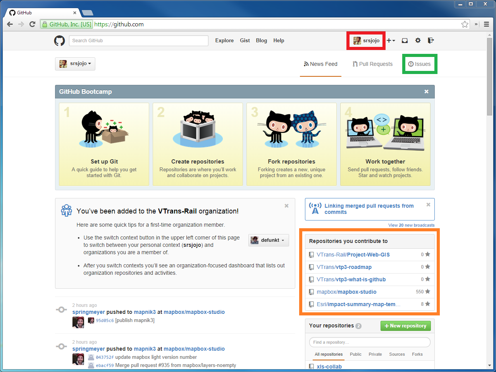Screen dimensions: 496x372
Task: Reload the page with refresh icon
Action: [32, 24]
